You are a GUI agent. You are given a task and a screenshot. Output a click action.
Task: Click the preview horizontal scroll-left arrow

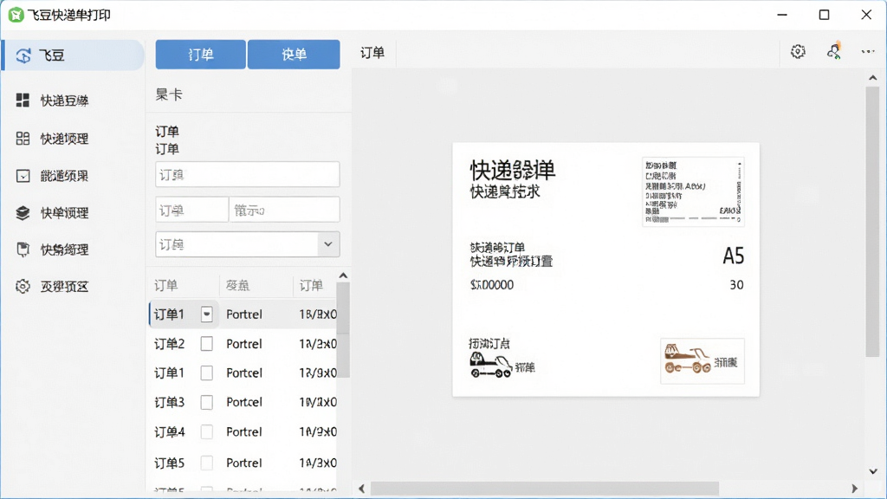click(361, 489)
